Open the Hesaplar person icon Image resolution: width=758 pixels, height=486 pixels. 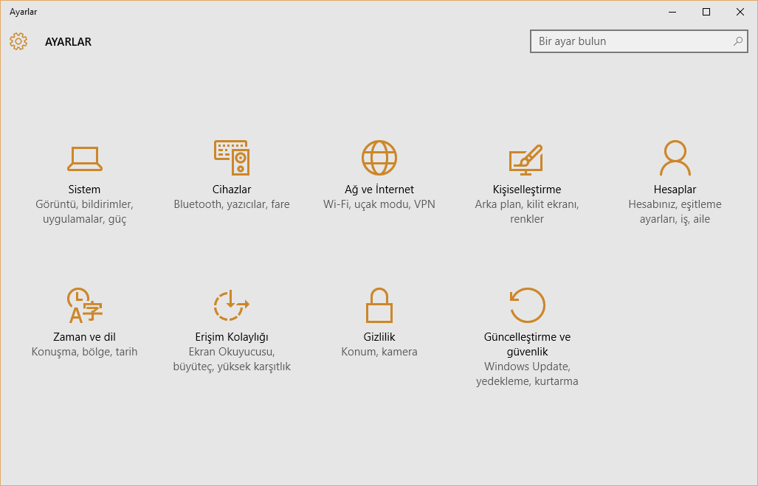click(x=675, y=158)
